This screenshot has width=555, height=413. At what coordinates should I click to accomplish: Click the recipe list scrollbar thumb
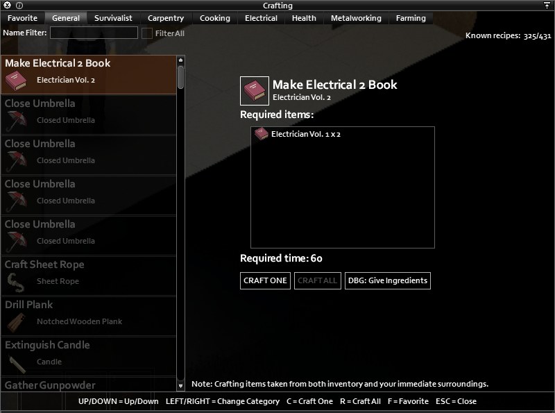coord(180,76)
